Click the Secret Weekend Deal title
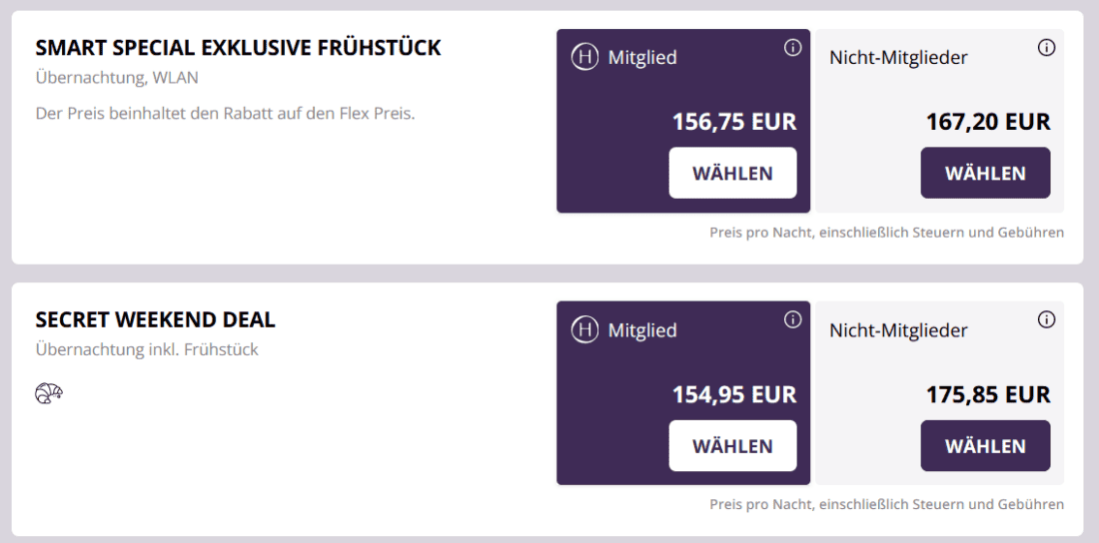Image resolution: width=1099 pixels, height=543 pixels. coord(155,320)
